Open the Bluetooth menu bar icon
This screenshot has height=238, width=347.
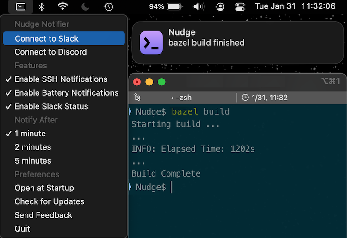[x=41, y=6]
